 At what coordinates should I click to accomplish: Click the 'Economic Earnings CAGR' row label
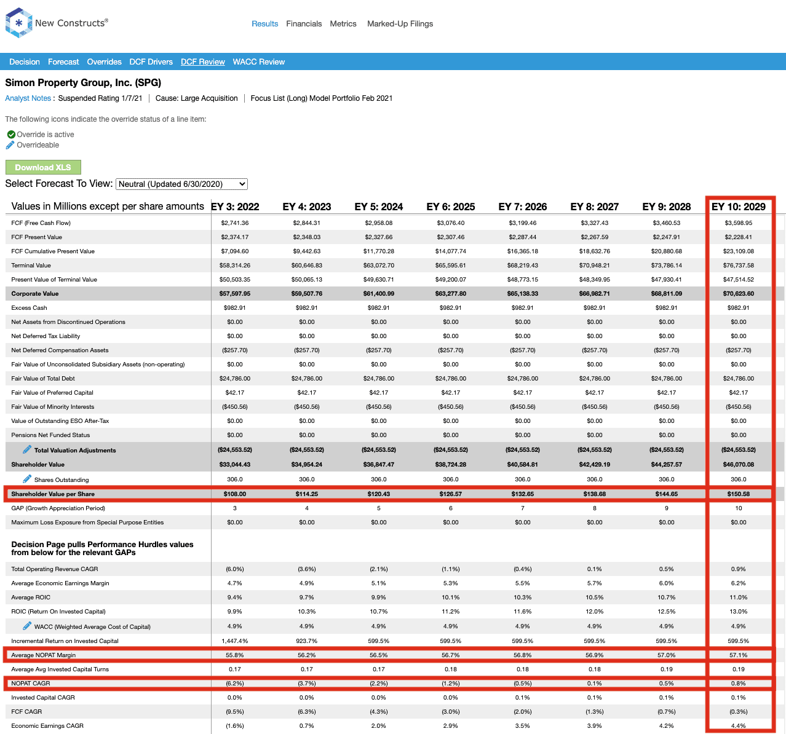47,726
